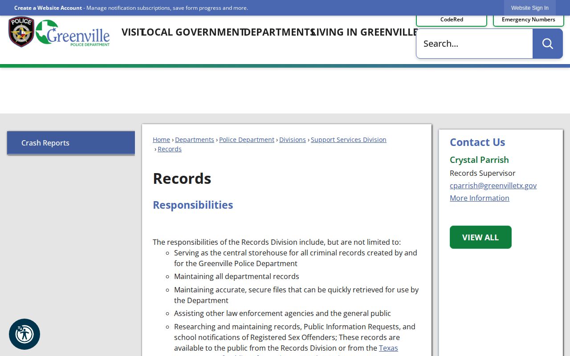Click the Records page title
The height and width of the screenshot is (356, 570).
pos(182,178)
